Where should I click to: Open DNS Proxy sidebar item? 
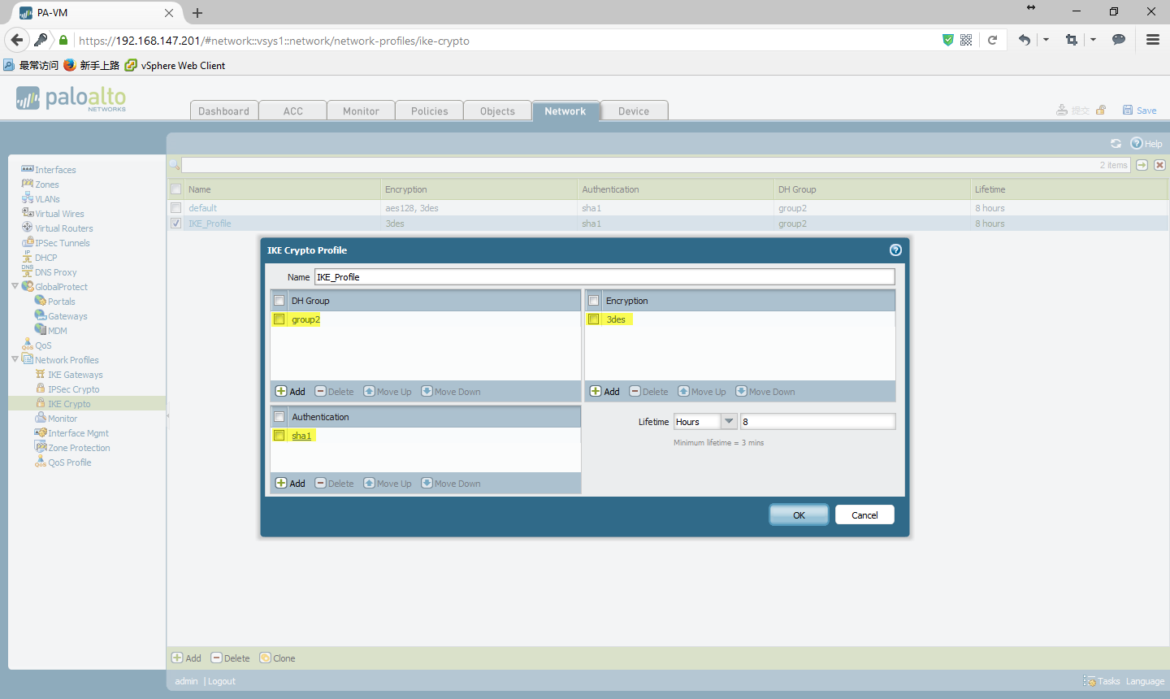[55, 272]
